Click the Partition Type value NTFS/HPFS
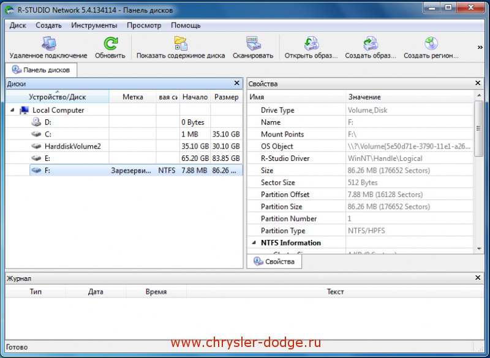The image size is (490, 358). coord(366,231)
